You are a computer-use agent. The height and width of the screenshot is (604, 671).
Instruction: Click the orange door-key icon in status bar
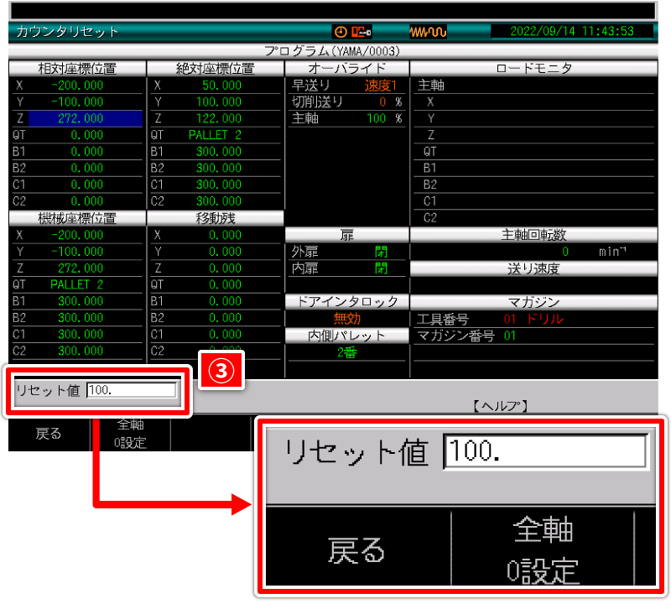tap(361, 32)
